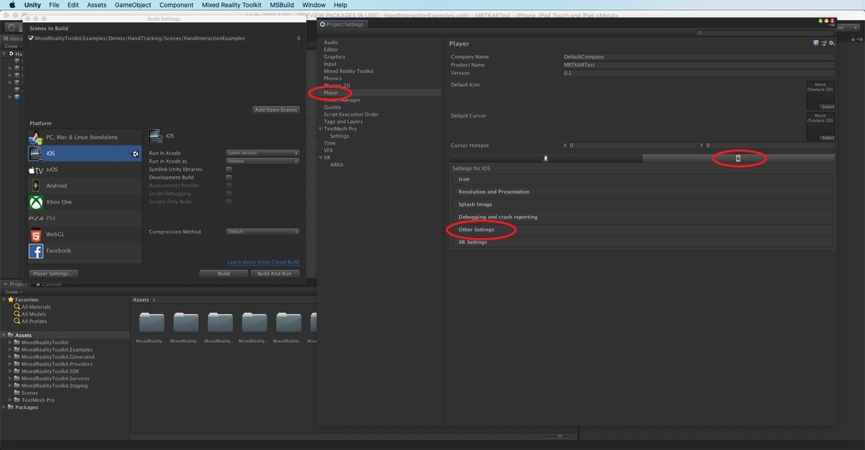Click the Project Settings gear tab icon

pyautogui.click(x=323, y=24)
